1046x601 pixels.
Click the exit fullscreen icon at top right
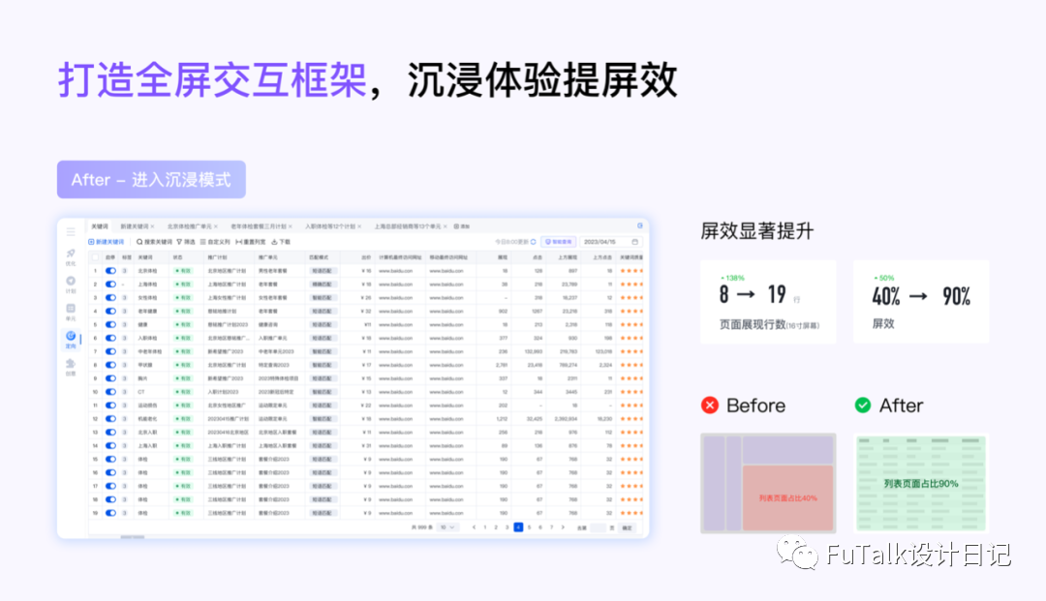coord(640,225)
